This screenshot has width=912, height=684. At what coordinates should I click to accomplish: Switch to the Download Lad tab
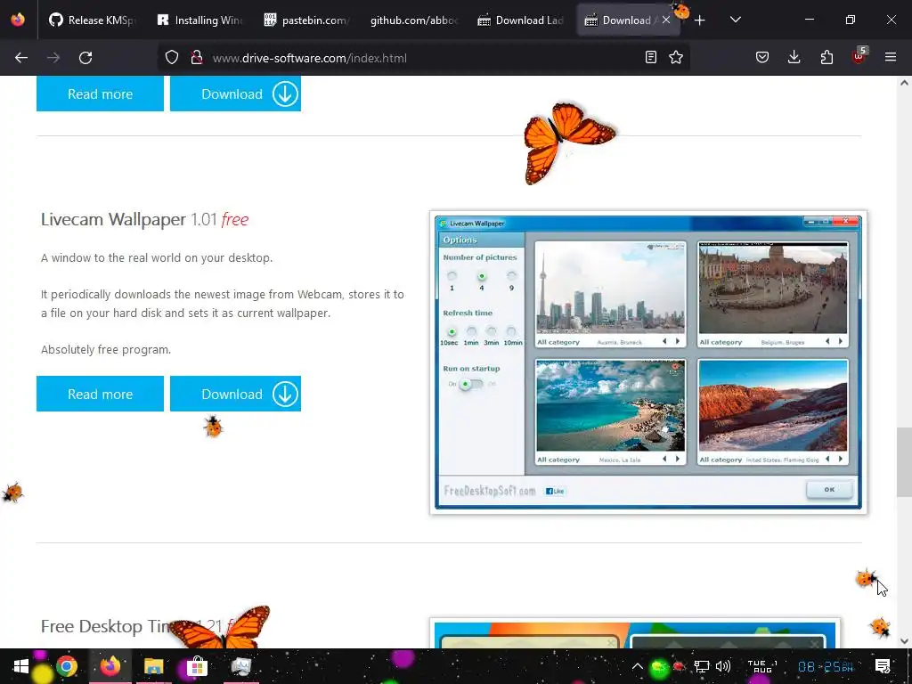520,20
